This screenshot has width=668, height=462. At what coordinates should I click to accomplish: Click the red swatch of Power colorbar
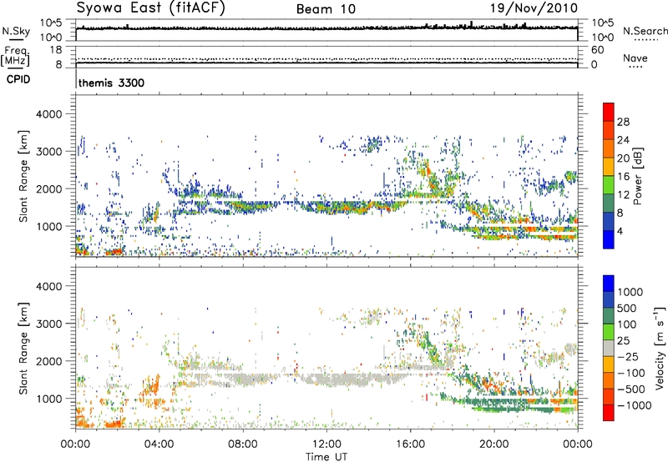pyautogui.click(x=609, y=112)
